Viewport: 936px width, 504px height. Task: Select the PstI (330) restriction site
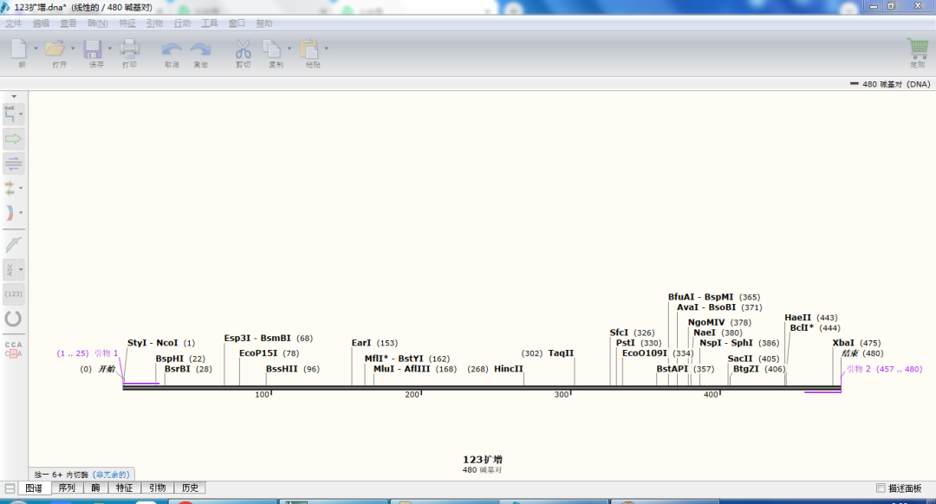(x=639, y=343)
